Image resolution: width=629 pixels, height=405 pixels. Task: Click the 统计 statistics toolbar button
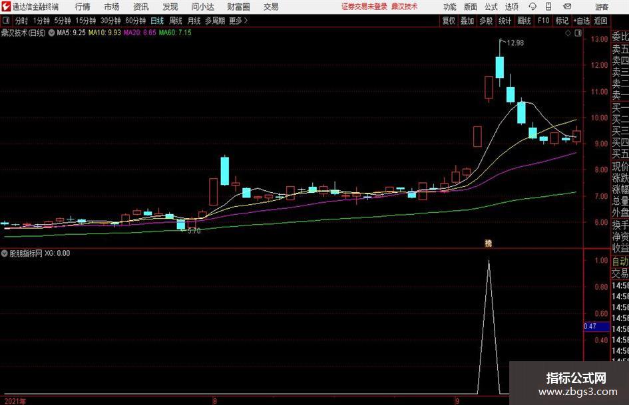505,21
